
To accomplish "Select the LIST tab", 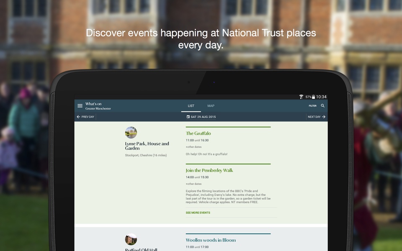I will [191, 106].
